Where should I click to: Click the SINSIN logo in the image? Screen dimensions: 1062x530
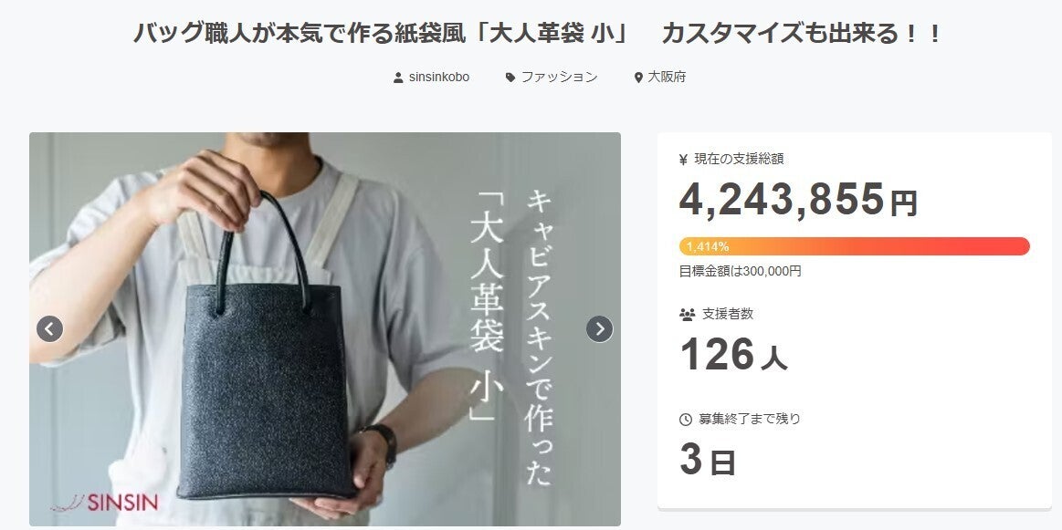point(104,503)
